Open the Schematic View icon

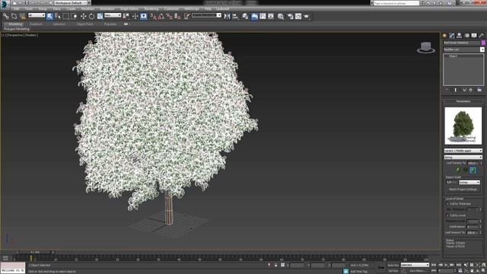pyautogui.click(x=271, y=16)
